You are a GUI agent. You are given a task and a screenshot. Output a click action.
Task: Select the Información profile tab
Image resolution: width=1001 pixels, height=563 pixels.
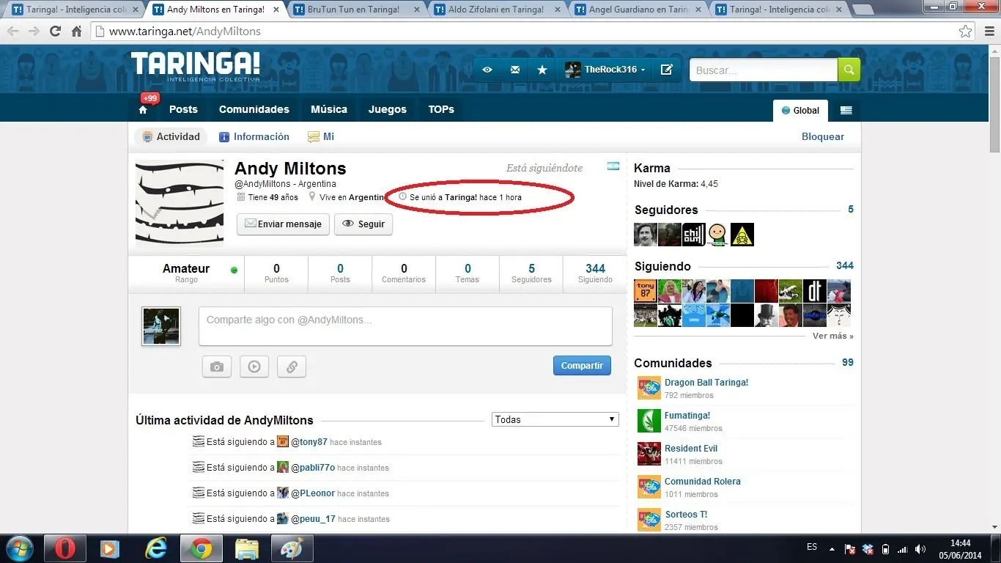(254, 136)
